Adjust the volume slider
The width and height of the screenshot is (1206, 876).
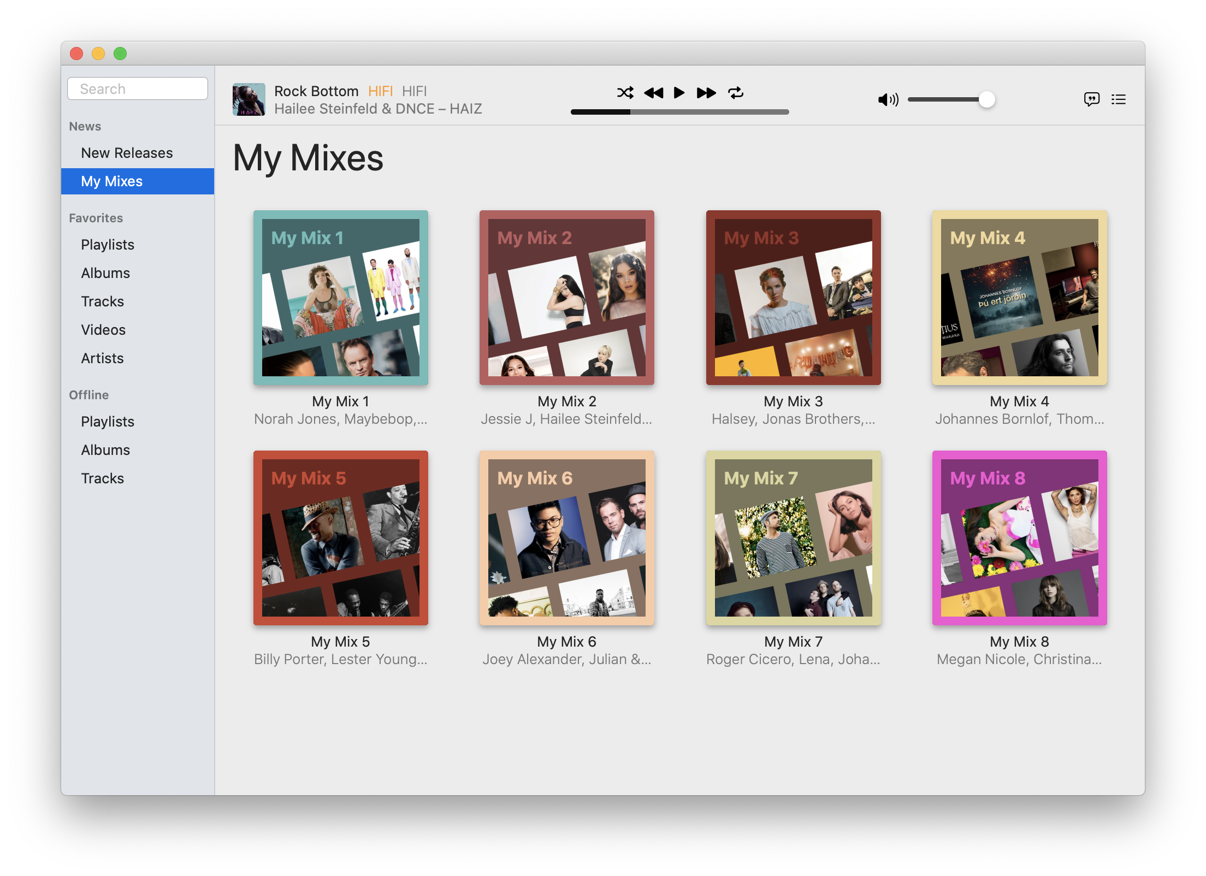pos(951,99)
